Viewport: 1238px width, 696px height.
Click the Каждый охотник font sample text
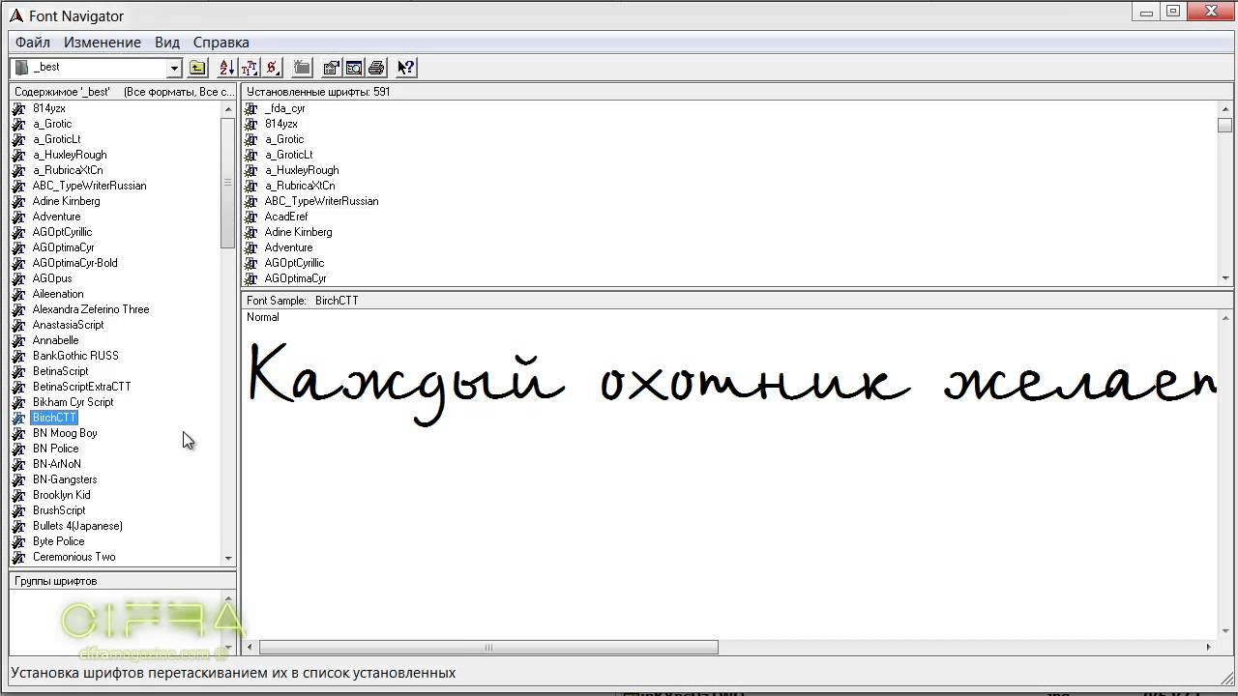(732, 385)
